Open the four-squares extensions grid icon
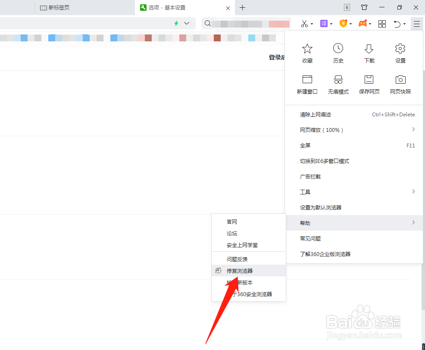425x350 pixels. [x=382, y=24]
